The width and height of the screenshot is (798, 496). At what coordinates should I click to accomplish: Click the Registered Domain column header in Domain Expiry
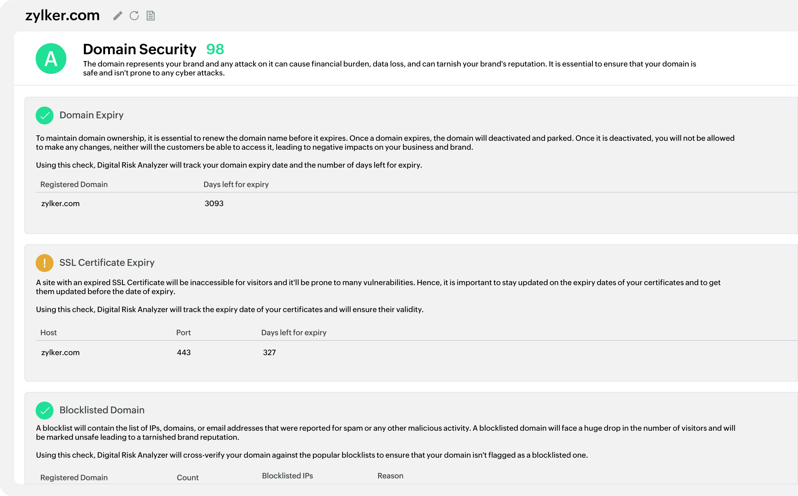pos(74,184)
